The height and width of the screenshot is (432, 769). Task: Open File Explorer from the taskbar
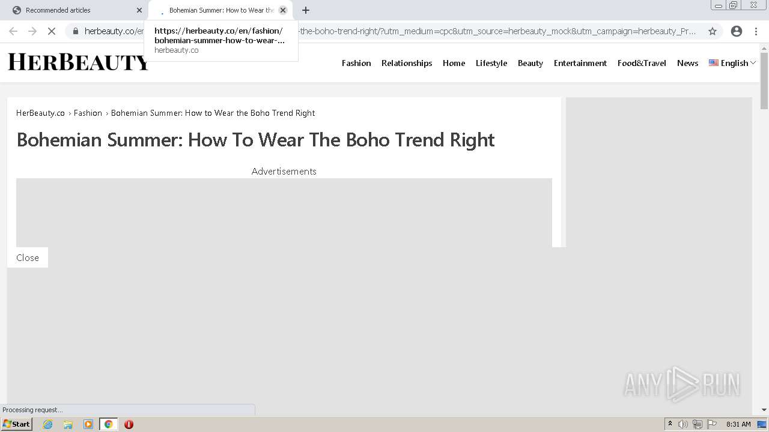pos(68,424)
